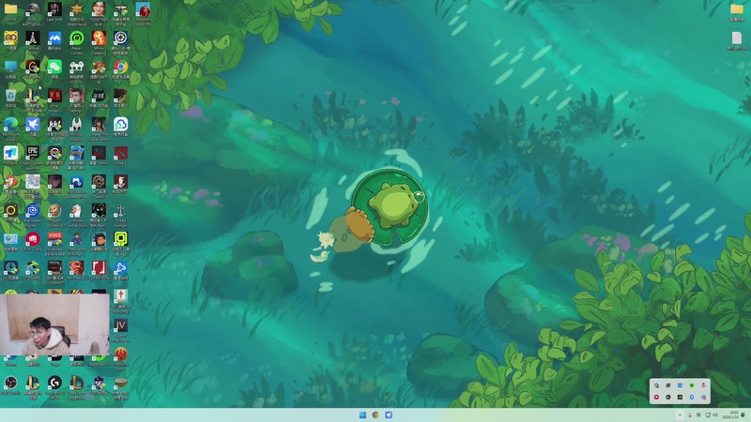Open the notification bell in taskbar
Image resolution: width=751 pixels, height=422 pixels.
743,414
